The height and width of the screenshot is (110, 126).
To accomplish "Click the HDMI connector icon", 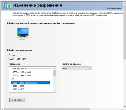I will tap(11, 59).
